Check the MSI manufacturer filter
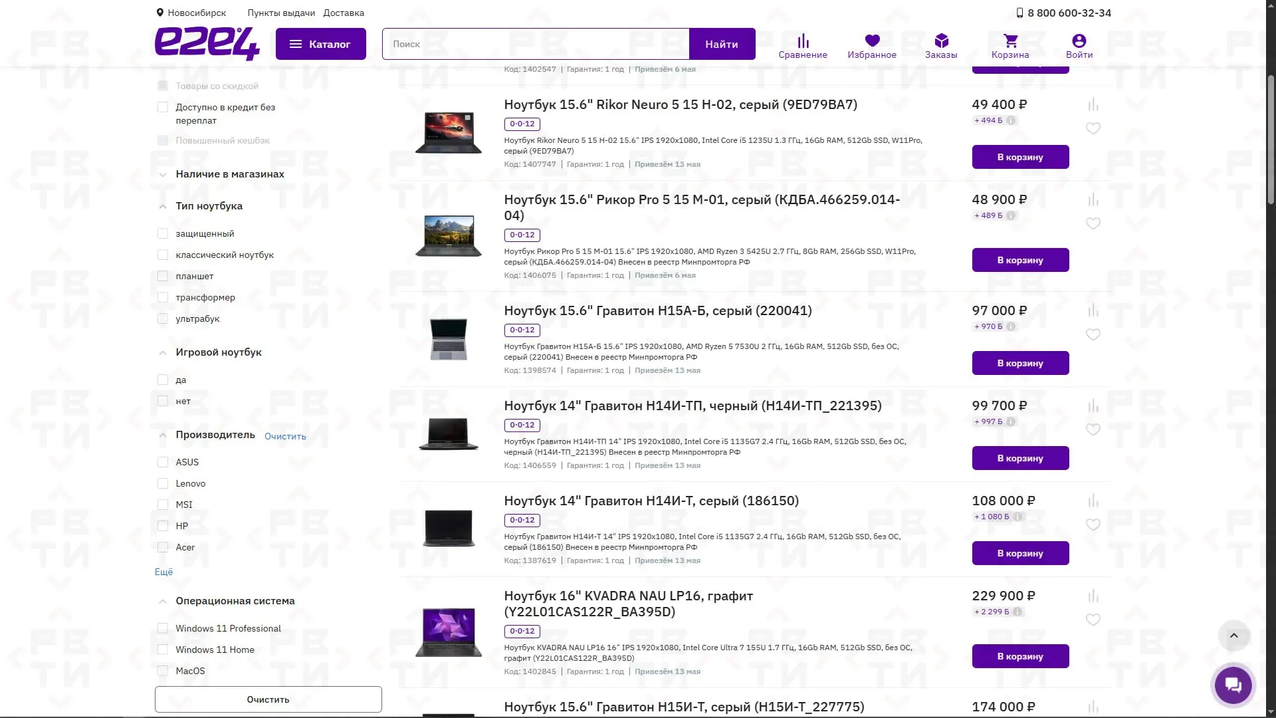Image resolution: width=1276 pixels, height=718 pixels. point(163,505)
